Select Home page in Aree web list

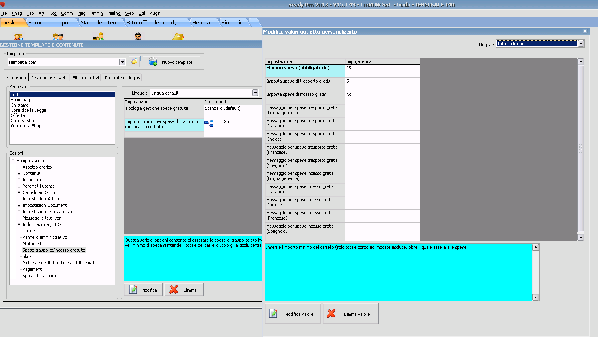pyautogui.click(x=22, y=100)
